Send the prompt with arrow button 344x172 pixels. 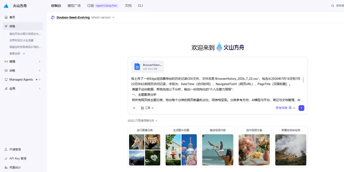click(x=301, y=108)
